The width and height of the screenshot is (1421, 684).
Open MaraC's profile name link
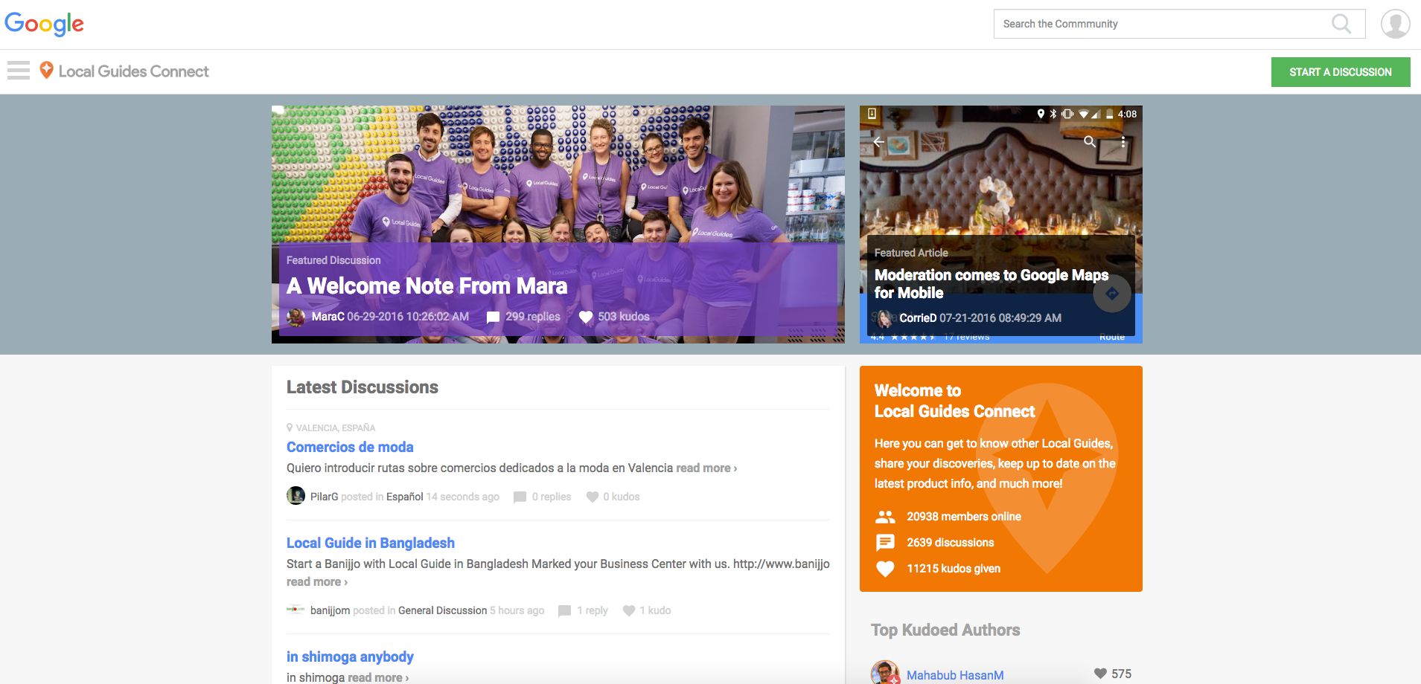(328, 317)
